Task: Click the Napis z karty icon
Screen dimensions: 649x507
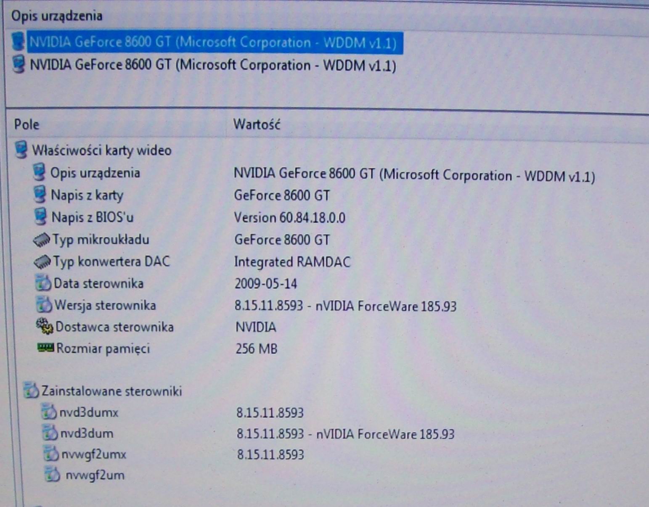Action: tap(40, 195)
